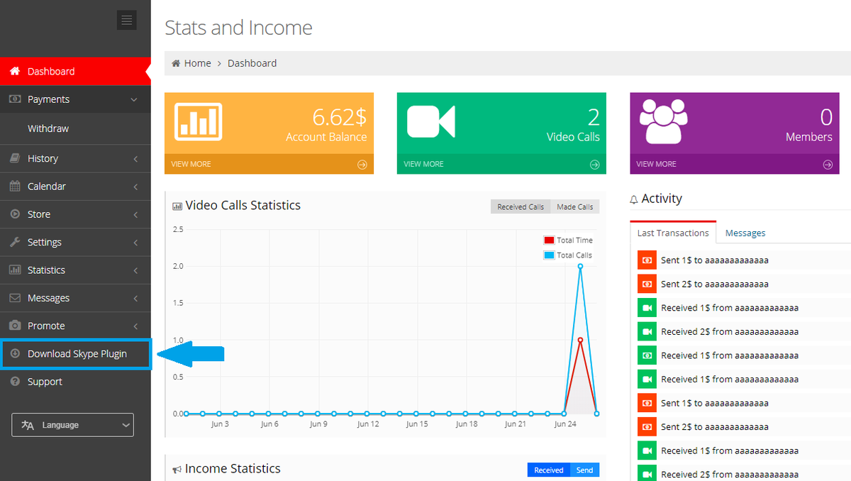Toggle the Made Calls chart view
Image resolution: width=851 pixels, height=481 pixels.
pos(575,206)
